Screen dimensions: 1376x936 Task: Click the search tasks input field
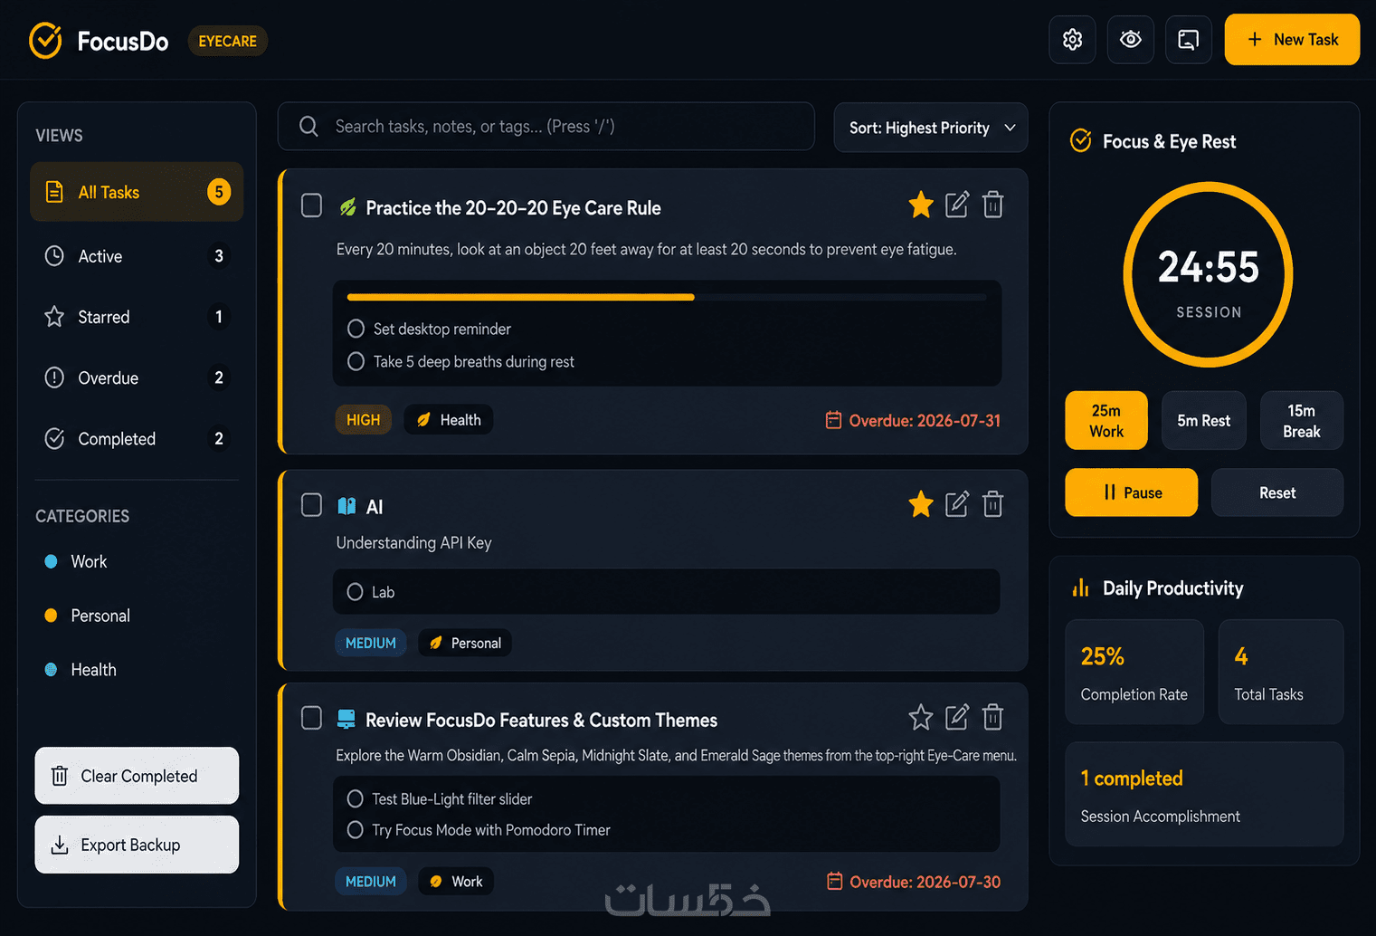click(x=546, y=127)
